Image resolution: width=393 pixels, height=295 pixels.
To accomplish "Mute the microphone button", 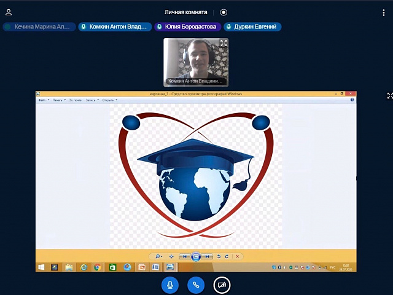I will coord(170,285).
